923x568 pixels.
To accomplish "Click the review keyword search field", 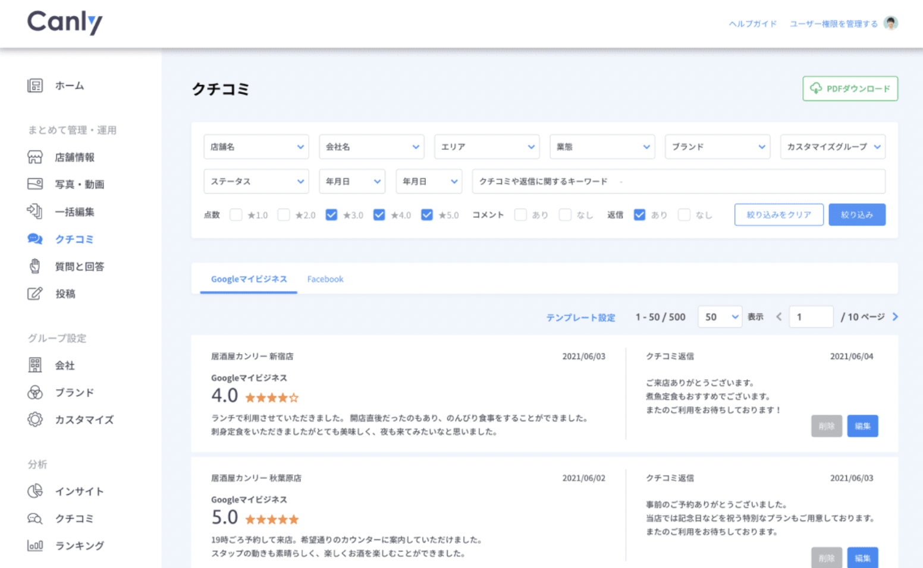I will 678,181.
